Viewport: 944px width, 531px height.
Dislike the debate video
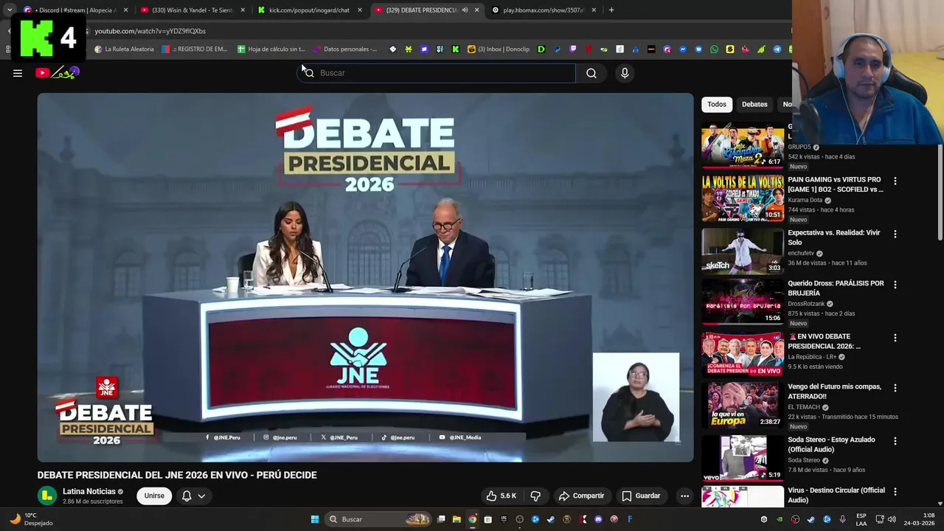(x=535, y=496)
